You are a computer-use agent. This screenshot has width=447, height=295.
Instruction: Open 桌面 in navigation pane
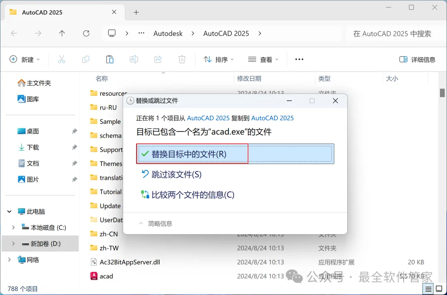tap(28, 131)
